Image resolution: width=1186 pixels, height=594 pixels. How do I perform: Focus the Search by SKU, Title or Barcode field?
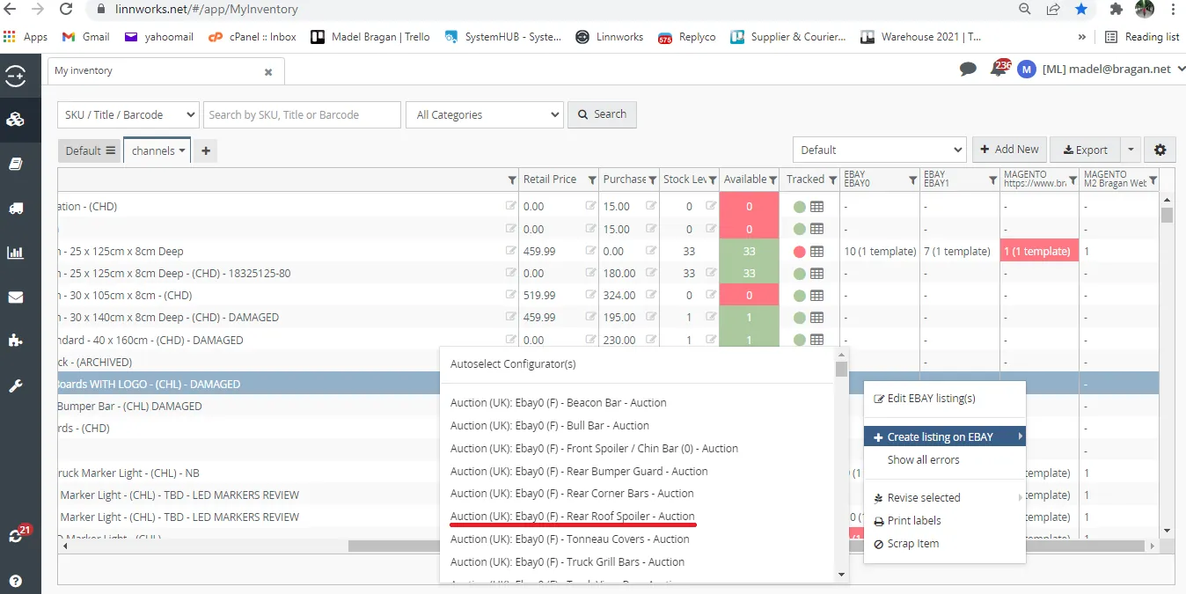pyautogui.click(x=302, y=114)
